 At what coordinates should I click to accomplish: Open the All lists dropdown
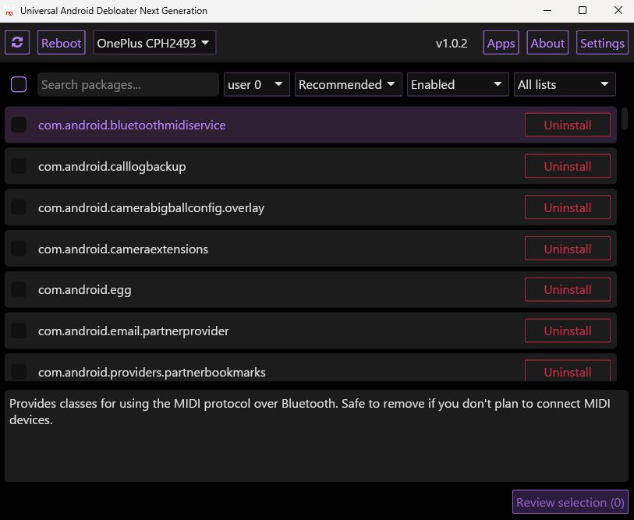(x=564, y=84)
